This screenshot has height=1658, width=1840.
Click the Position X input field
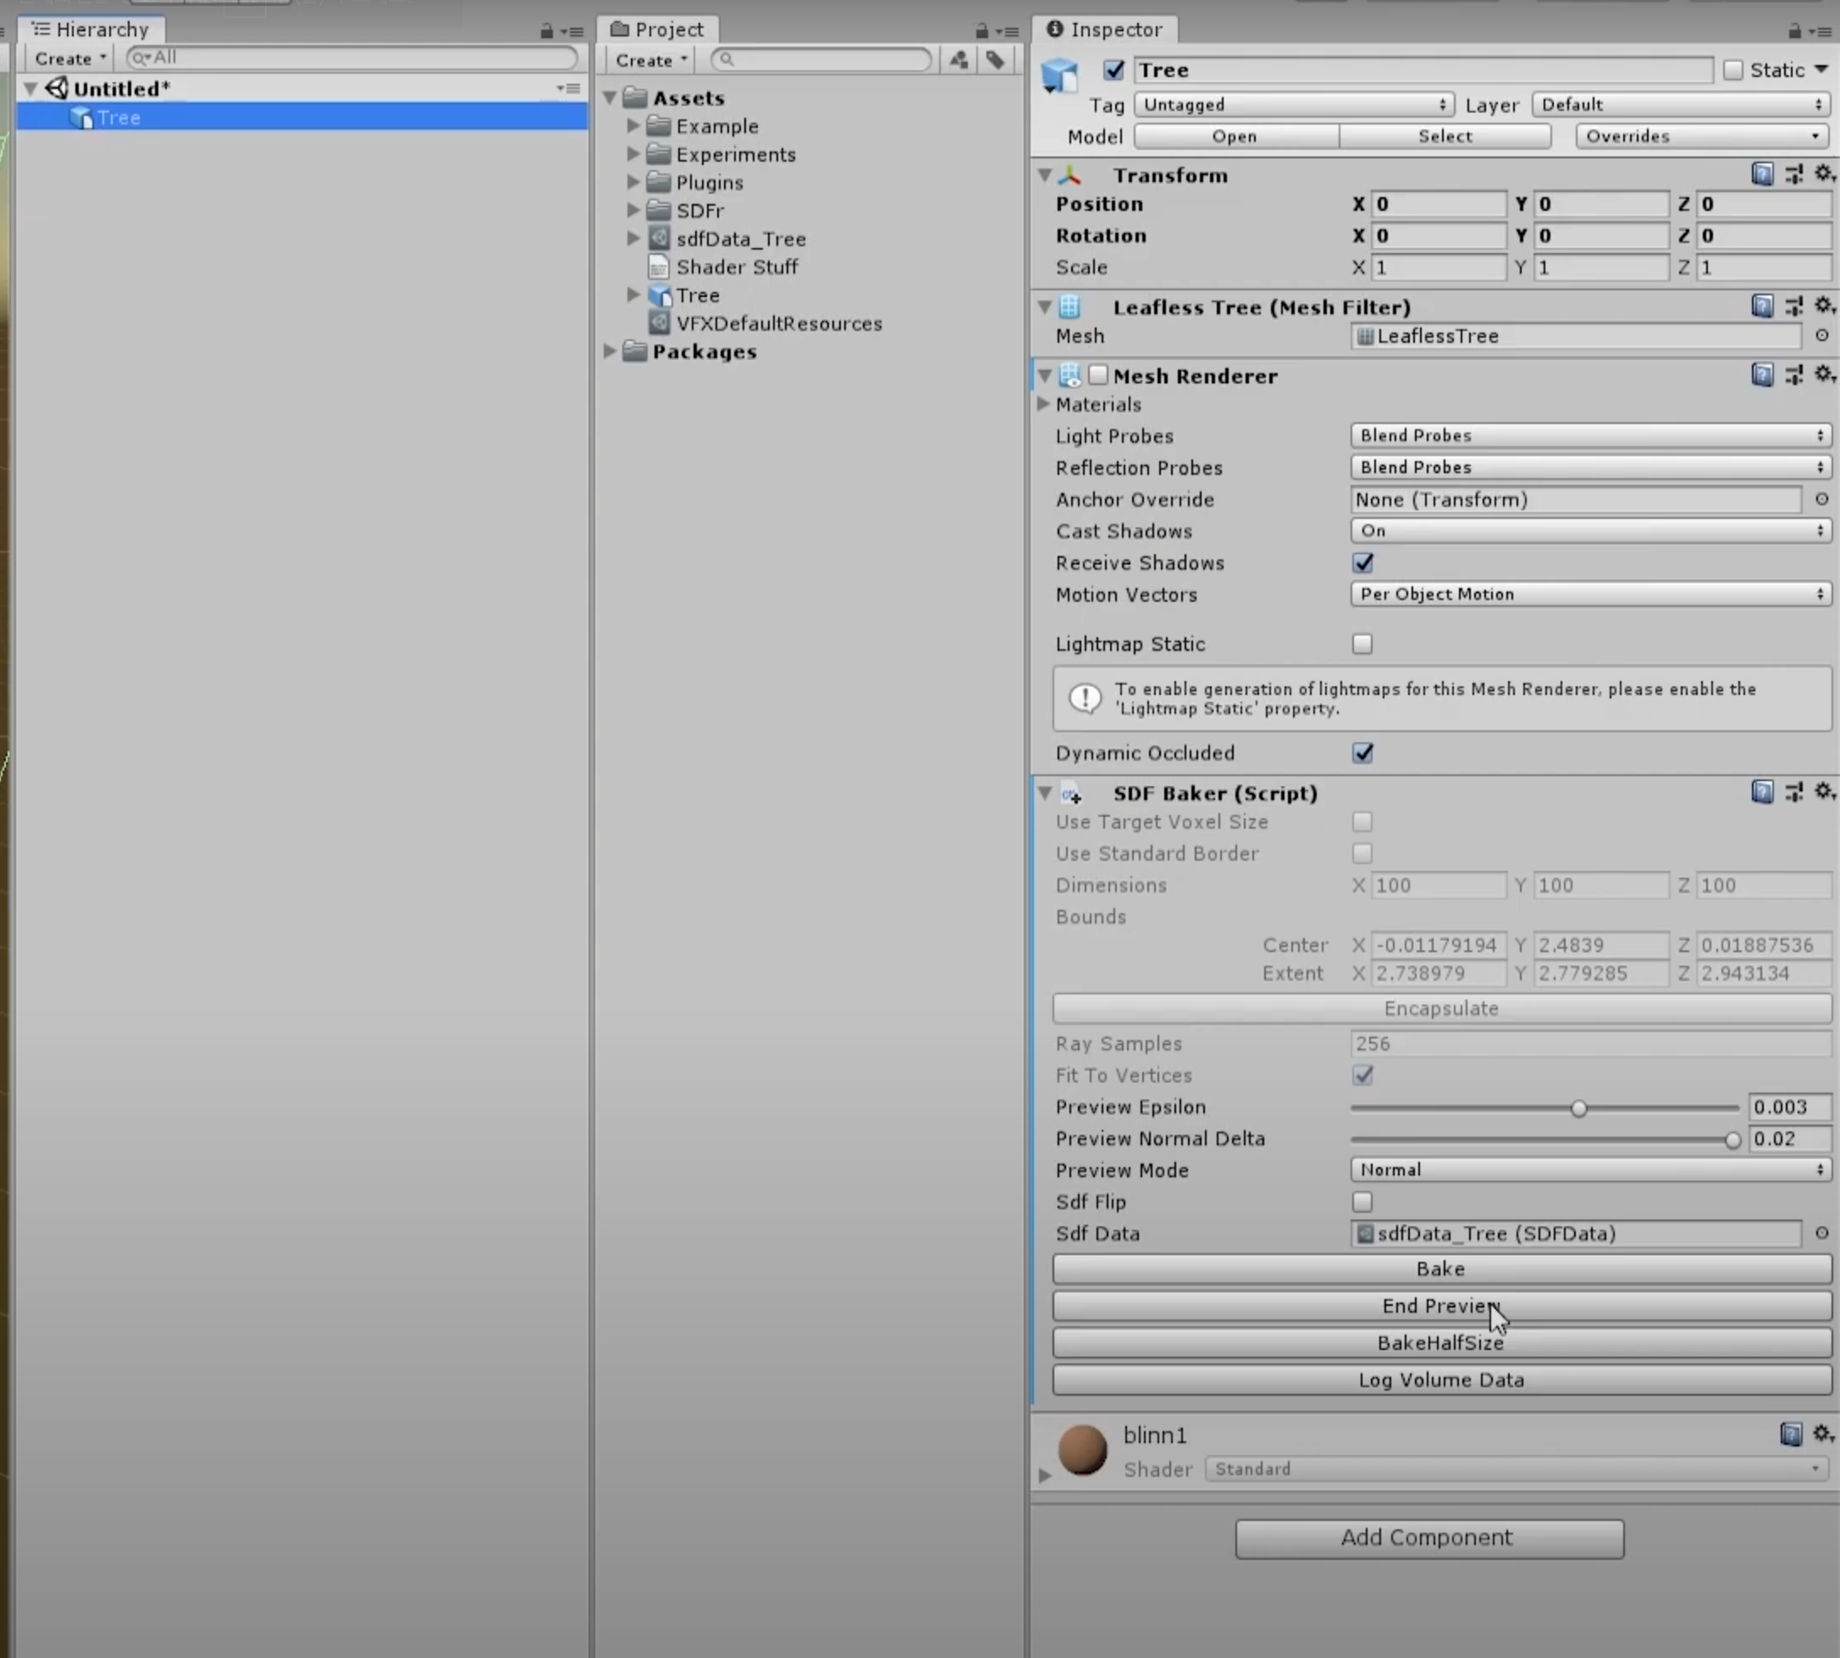(x=1437, y=204)
